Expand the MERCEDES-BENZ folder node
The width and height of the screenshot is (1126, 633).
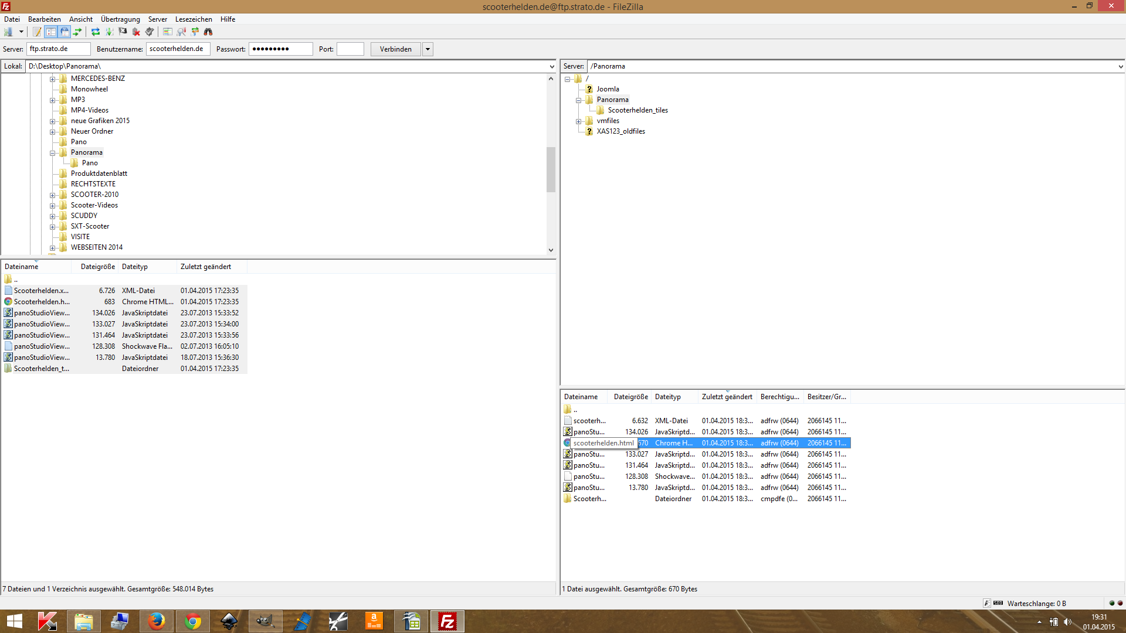pos(52,79)
